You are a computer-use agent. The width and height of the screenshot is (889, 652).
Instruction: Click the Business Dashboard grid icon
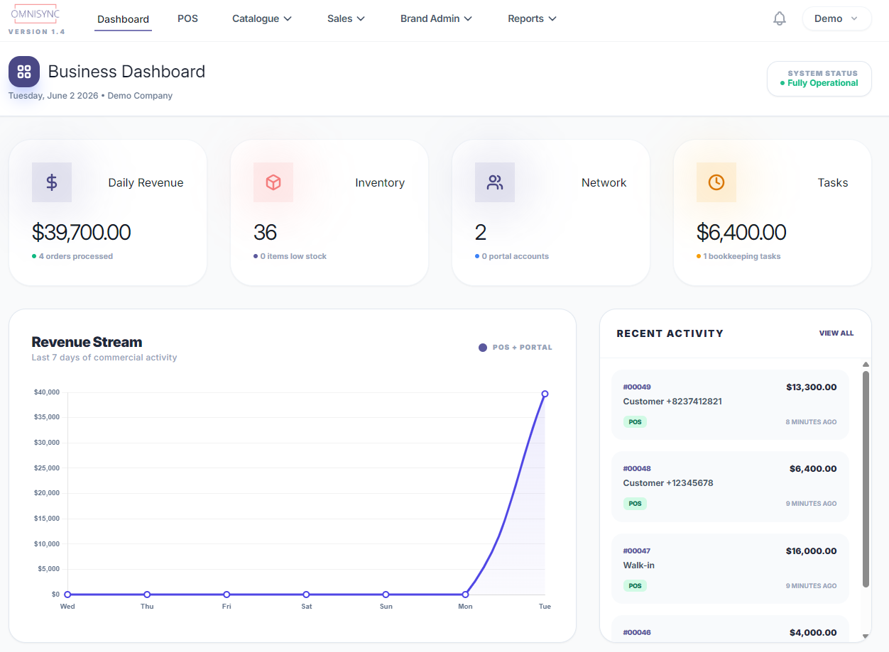[x=24, y=72]
